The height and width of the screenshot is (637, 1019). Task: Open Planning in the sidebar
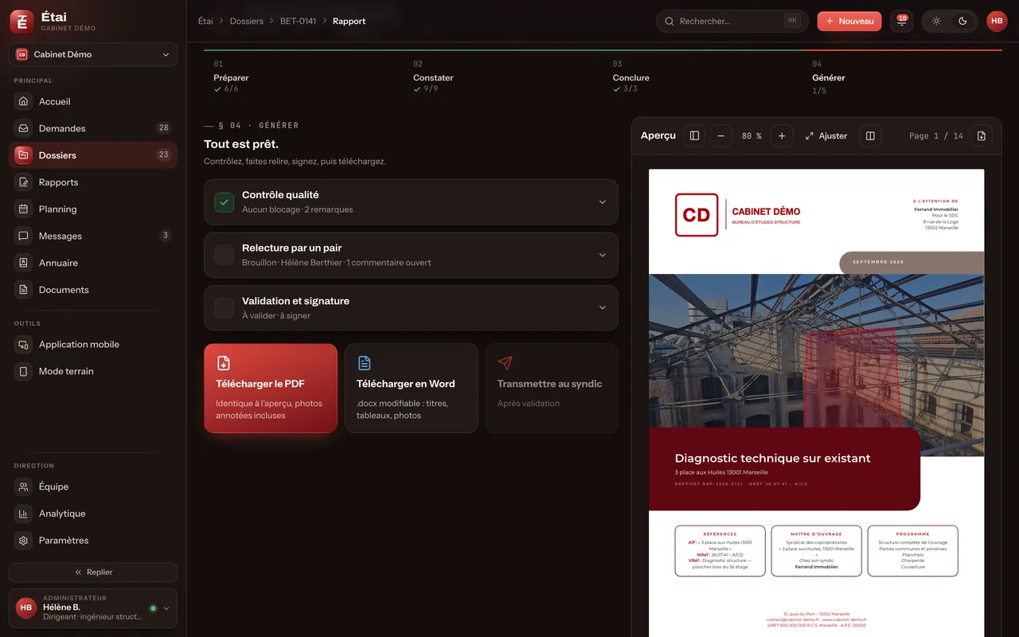[93, 209]
